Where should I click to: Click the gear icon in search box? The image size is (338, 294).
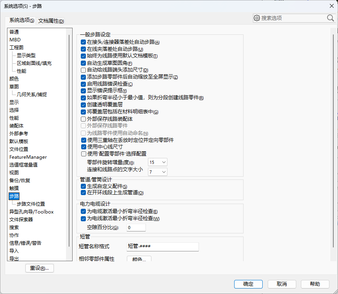coord(257,18)
